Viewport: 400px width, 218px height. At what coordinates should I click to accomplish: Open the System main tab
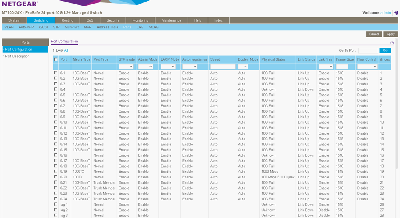[x=14, y=20]
